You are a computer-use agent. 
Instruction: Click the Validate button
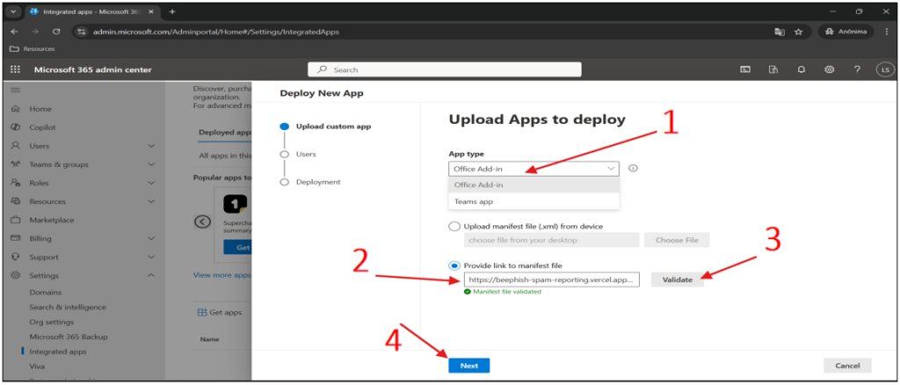coord(678,280)
